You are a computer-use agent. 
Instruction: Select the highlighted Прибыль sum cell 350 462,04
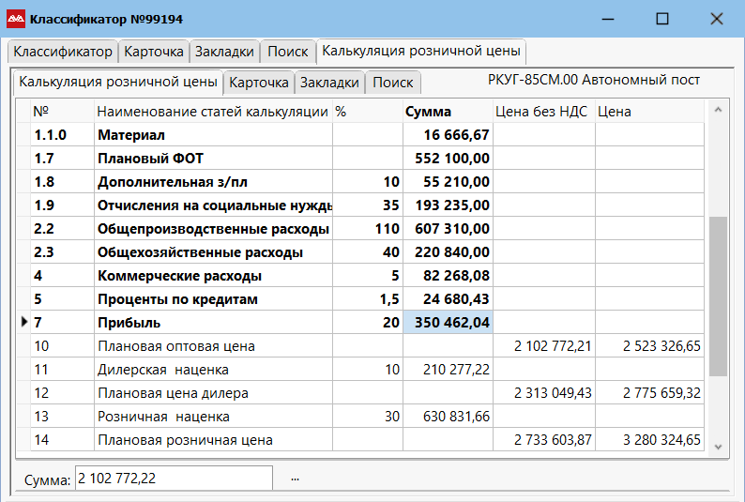click(x=448, y=323)
